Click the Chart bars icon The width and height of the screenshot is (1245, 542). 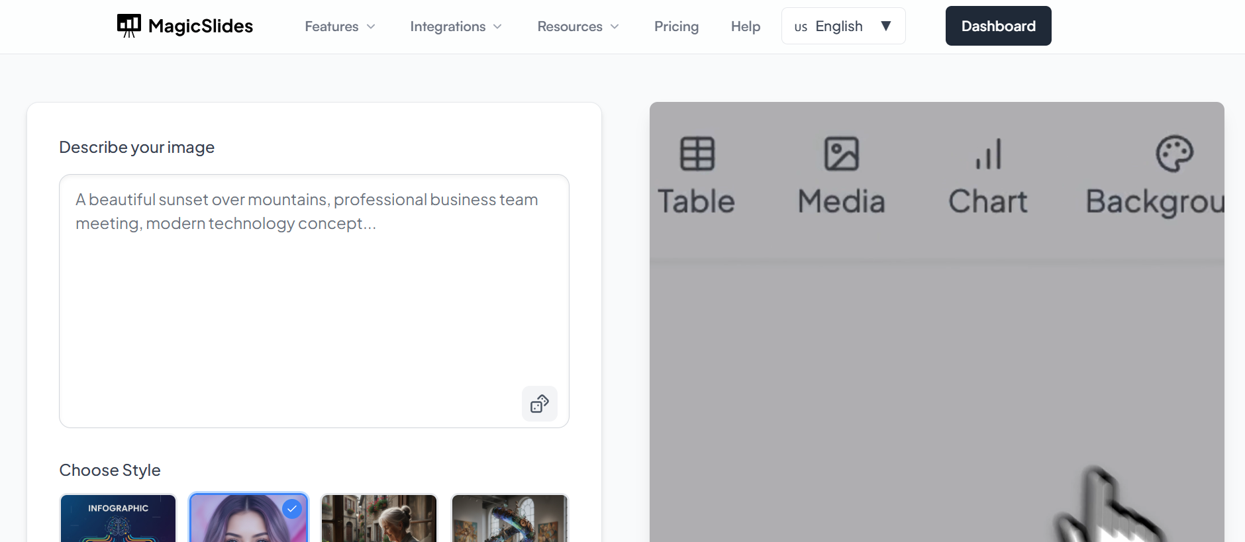pos(988,154)
